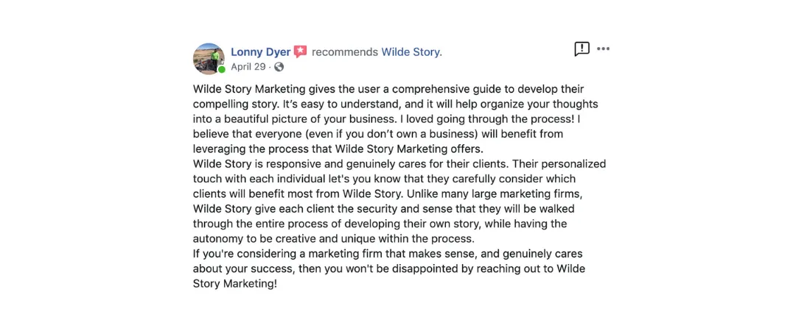The image size is (796, 331).
Task: Click the public globe privacy icon
Action: [x=279, y=67]
